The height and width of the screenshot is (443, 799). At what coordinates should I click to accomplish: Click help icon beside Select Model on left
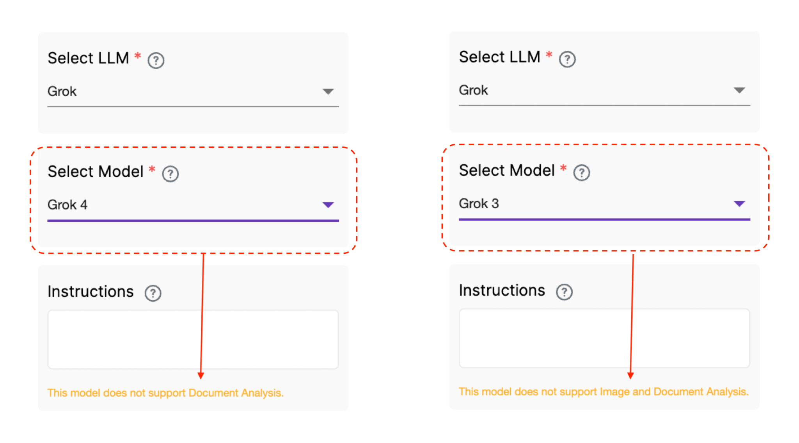pyautogui.click(x=170, y=173)
